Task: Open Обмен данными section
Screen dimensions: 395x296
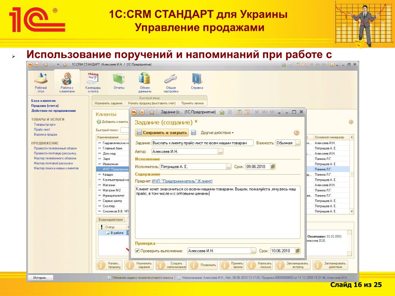Action: point(145,82)
